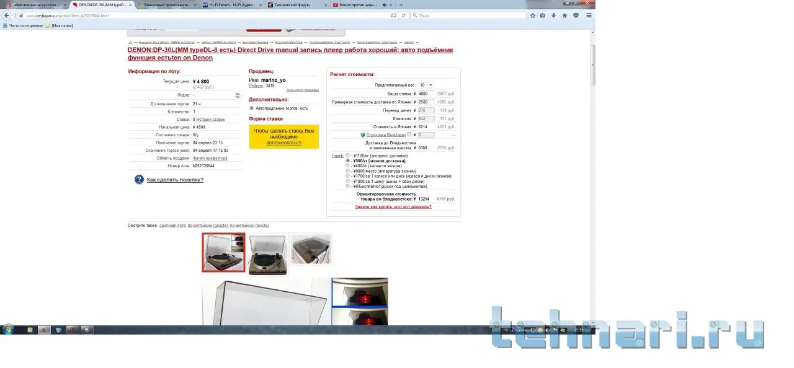Click the browser address bar URL

tap(205, 15)
